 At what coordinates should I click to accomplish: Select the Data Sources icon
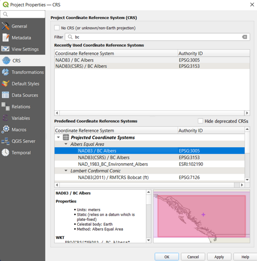(5, 95)
